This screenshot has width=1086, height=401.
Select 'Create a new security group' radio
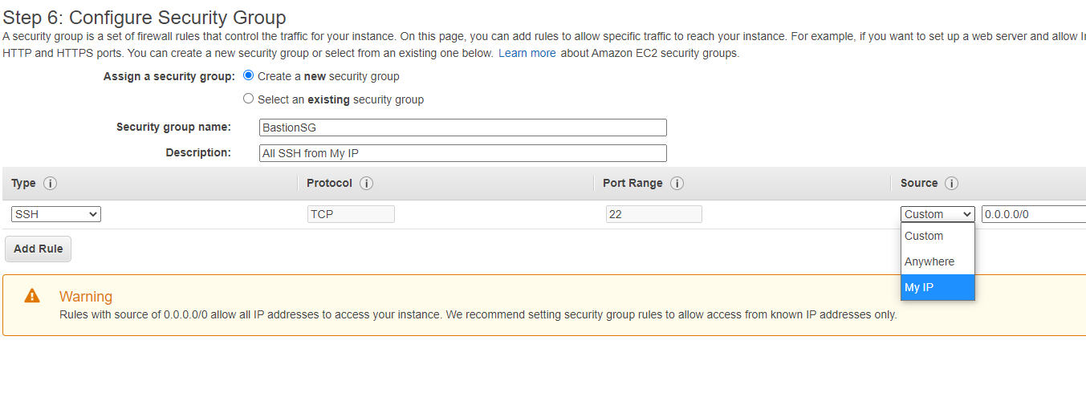click(x=249, y=76)
